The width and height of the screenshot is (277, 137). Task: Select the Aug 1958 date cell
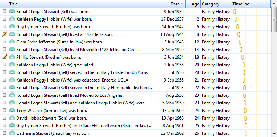[x=175, y=95]
